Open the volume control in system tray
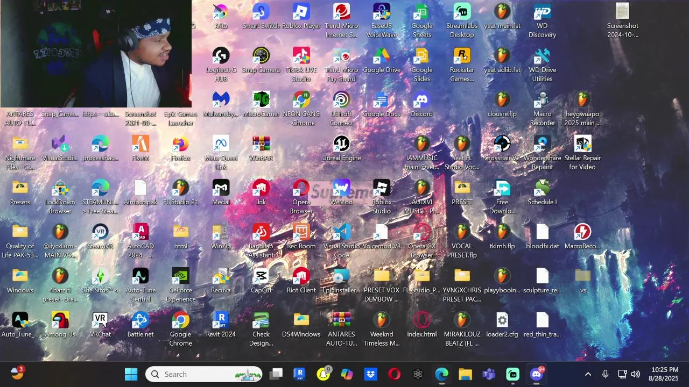 point(636,374)
